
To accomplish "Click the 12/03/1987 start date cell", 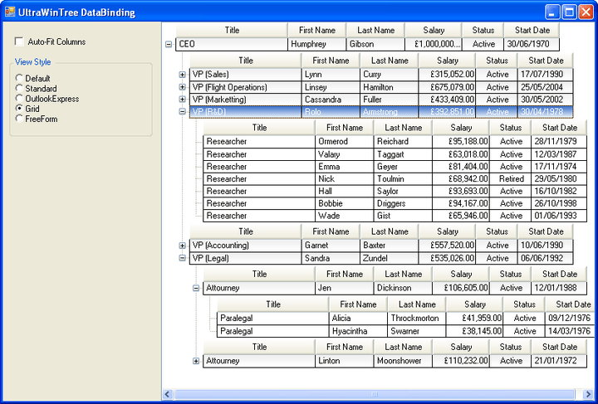I will [x=559, y=154].
